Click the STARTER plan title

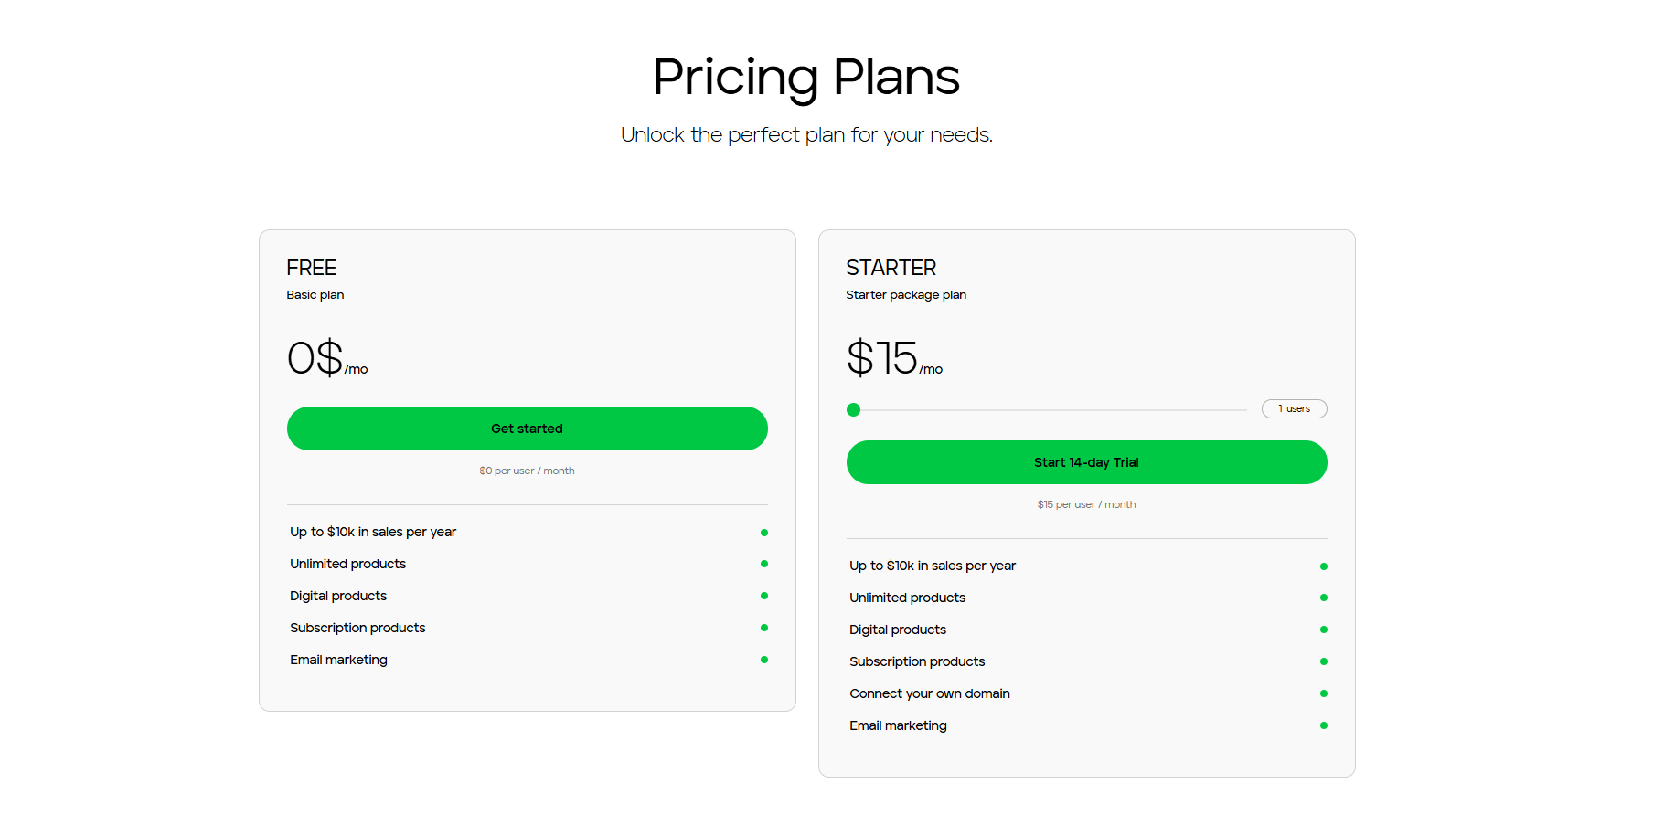pyautogui.click(x=891, y=268)
